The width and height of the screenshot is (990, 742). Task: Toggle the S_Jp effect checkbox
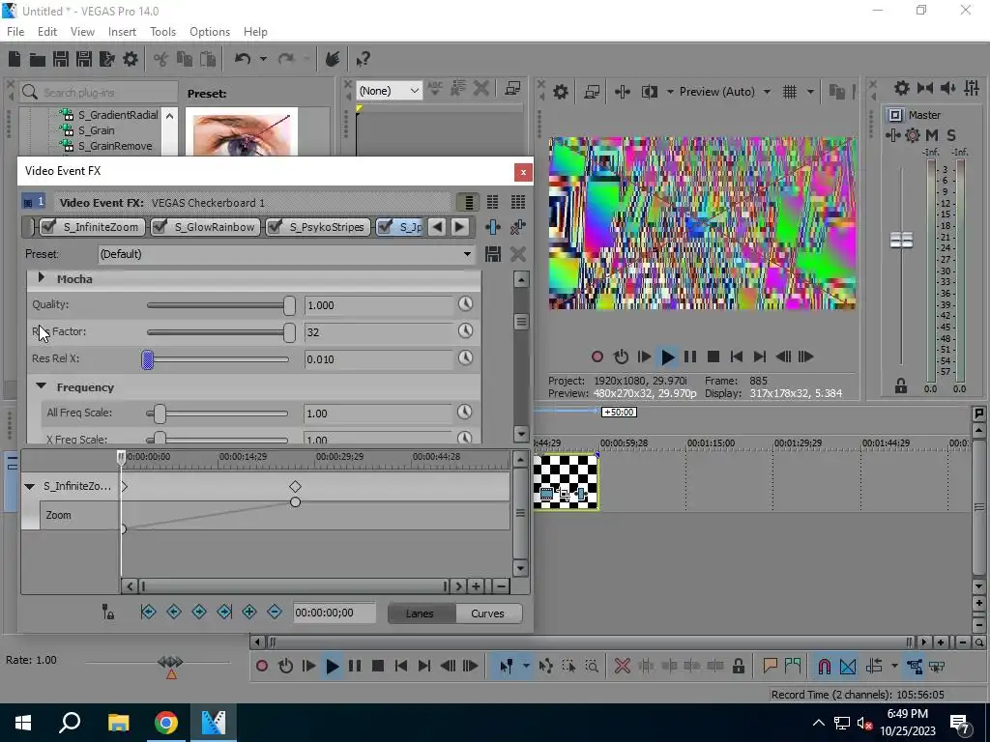385,227
